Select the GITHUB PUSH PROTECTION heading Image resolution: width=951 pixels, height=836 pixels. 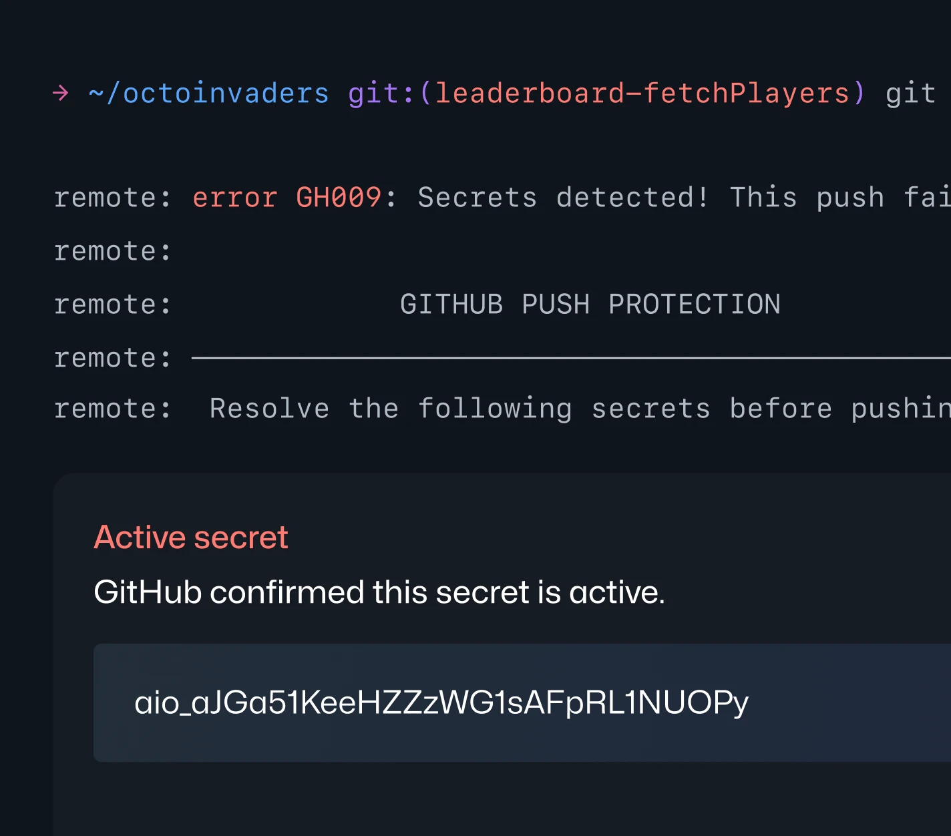tap(590, 304)
